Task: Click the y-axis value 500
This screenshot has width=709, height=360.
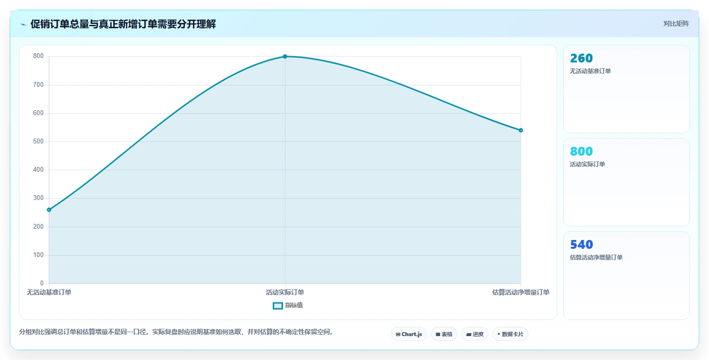Action: coord(39,141)
